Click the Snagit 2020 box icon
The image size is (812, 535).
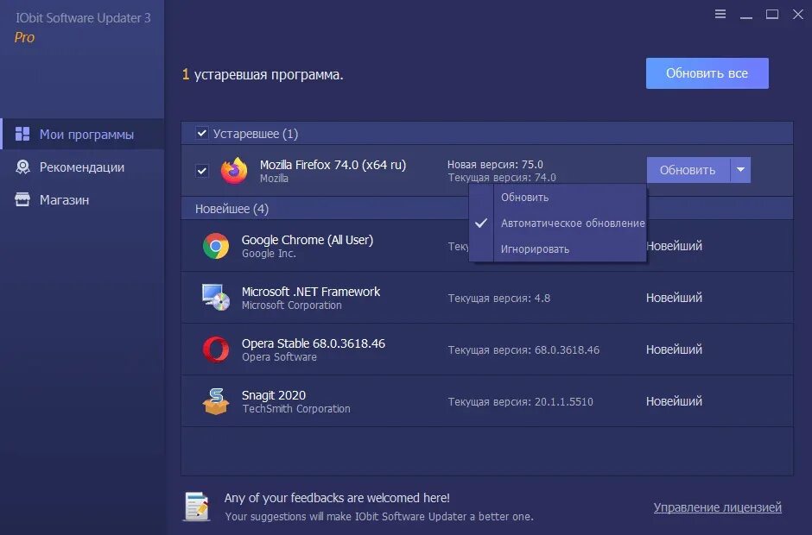pos(216,401)
